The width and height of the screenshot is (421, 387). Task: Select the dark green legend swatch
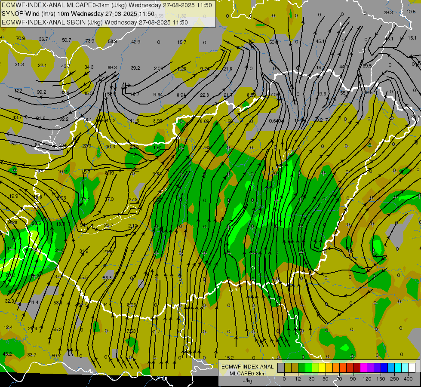coord(302,368)
